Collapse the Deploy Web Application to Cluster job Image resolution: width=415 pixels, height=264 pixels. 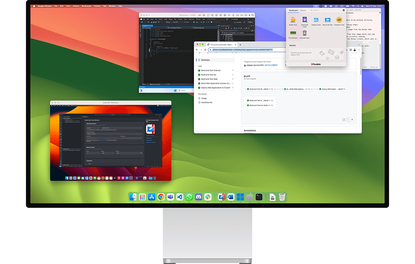point(233,88)
